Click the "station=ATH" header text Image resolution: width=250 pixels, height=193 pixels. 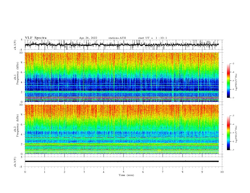[x=117, y=38]
